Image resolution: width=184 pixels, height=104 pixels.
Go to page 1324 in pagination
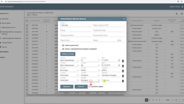point(167,100)
